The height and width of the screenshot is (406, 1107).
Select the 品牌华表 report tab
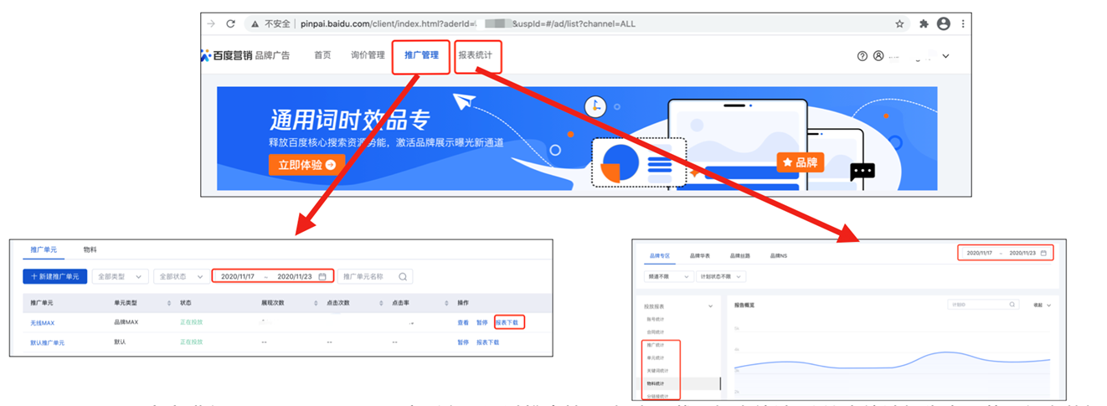[700, 254]
